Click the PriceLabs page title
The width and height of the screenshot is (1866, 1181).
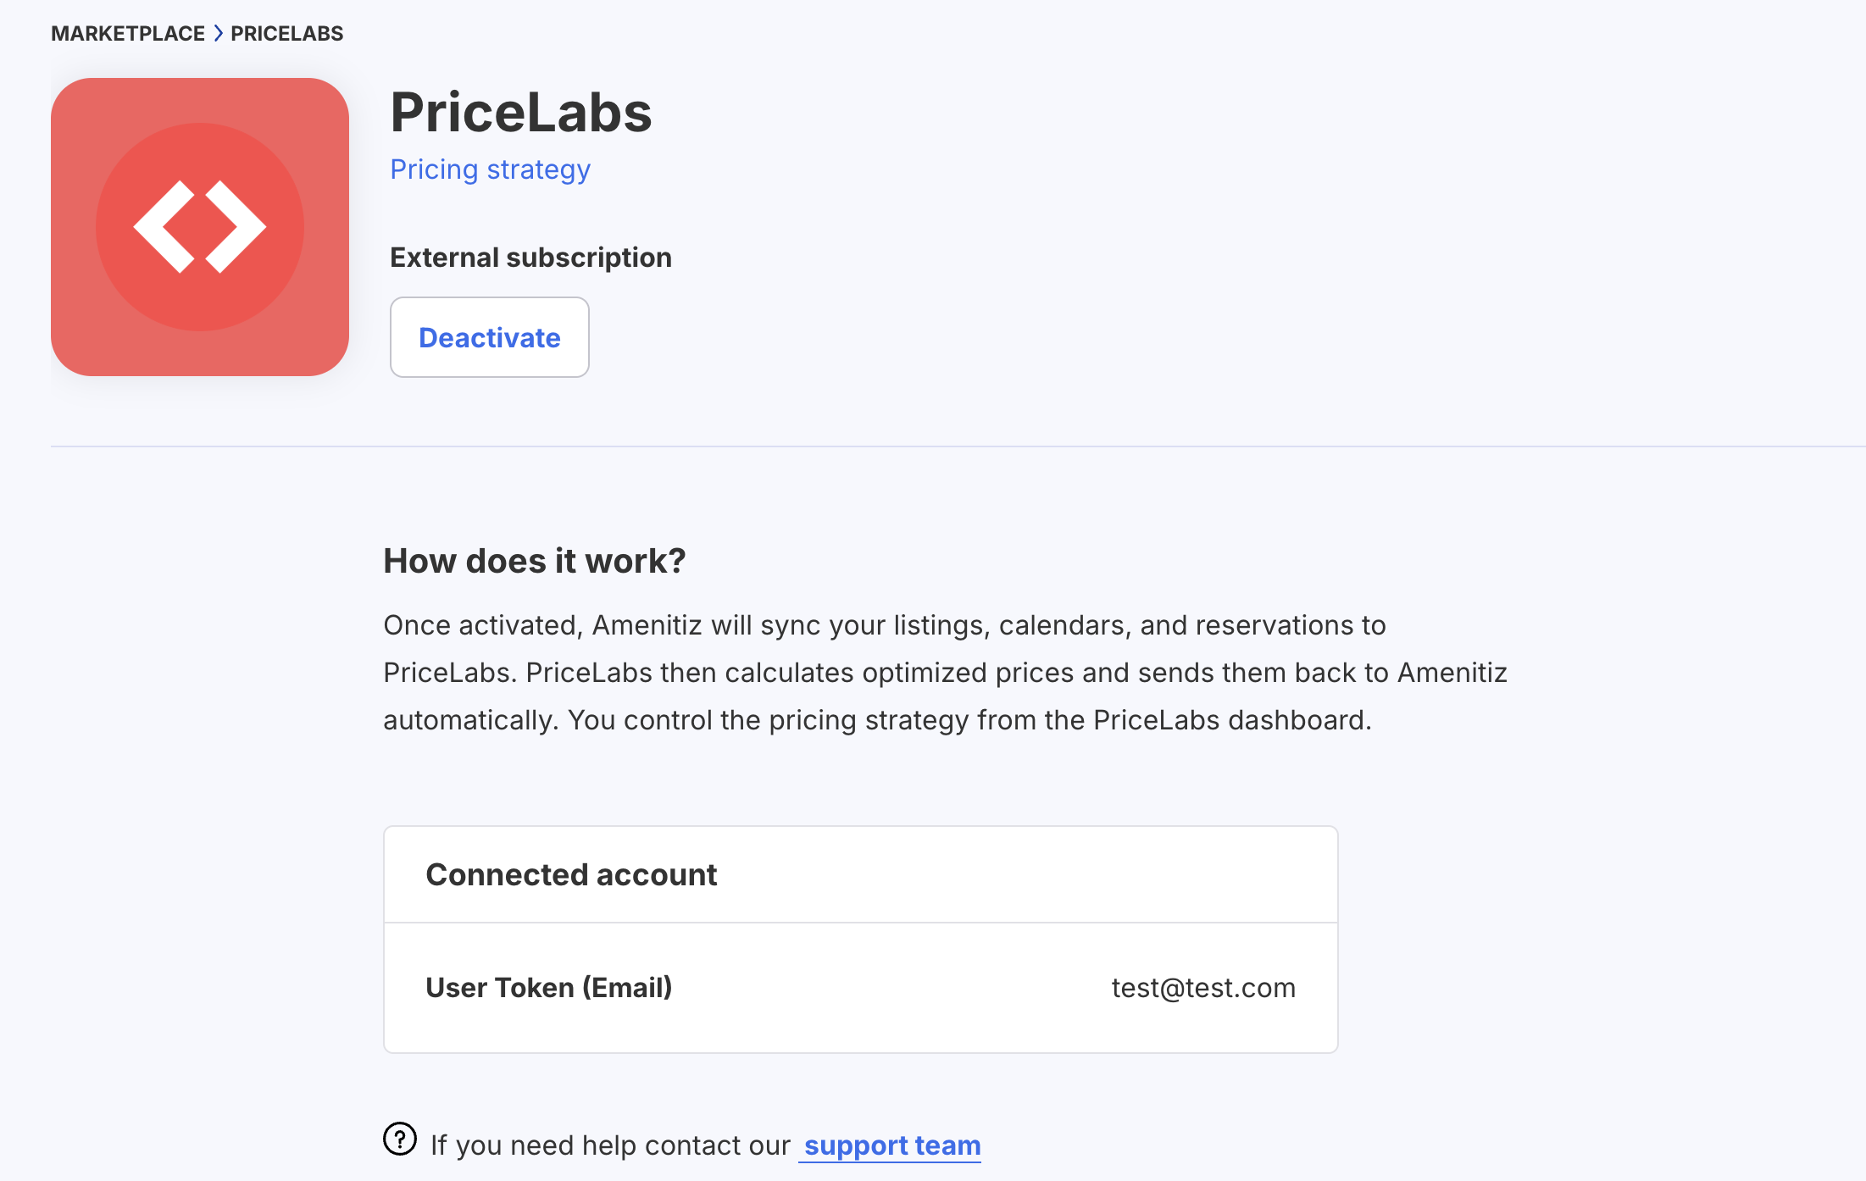(x=520, y=113)
